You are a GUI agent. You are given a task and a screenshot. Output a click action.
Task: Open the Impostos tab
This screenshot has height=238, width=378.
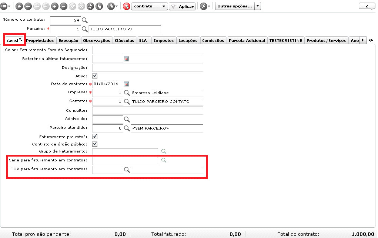tap(164, 40)
